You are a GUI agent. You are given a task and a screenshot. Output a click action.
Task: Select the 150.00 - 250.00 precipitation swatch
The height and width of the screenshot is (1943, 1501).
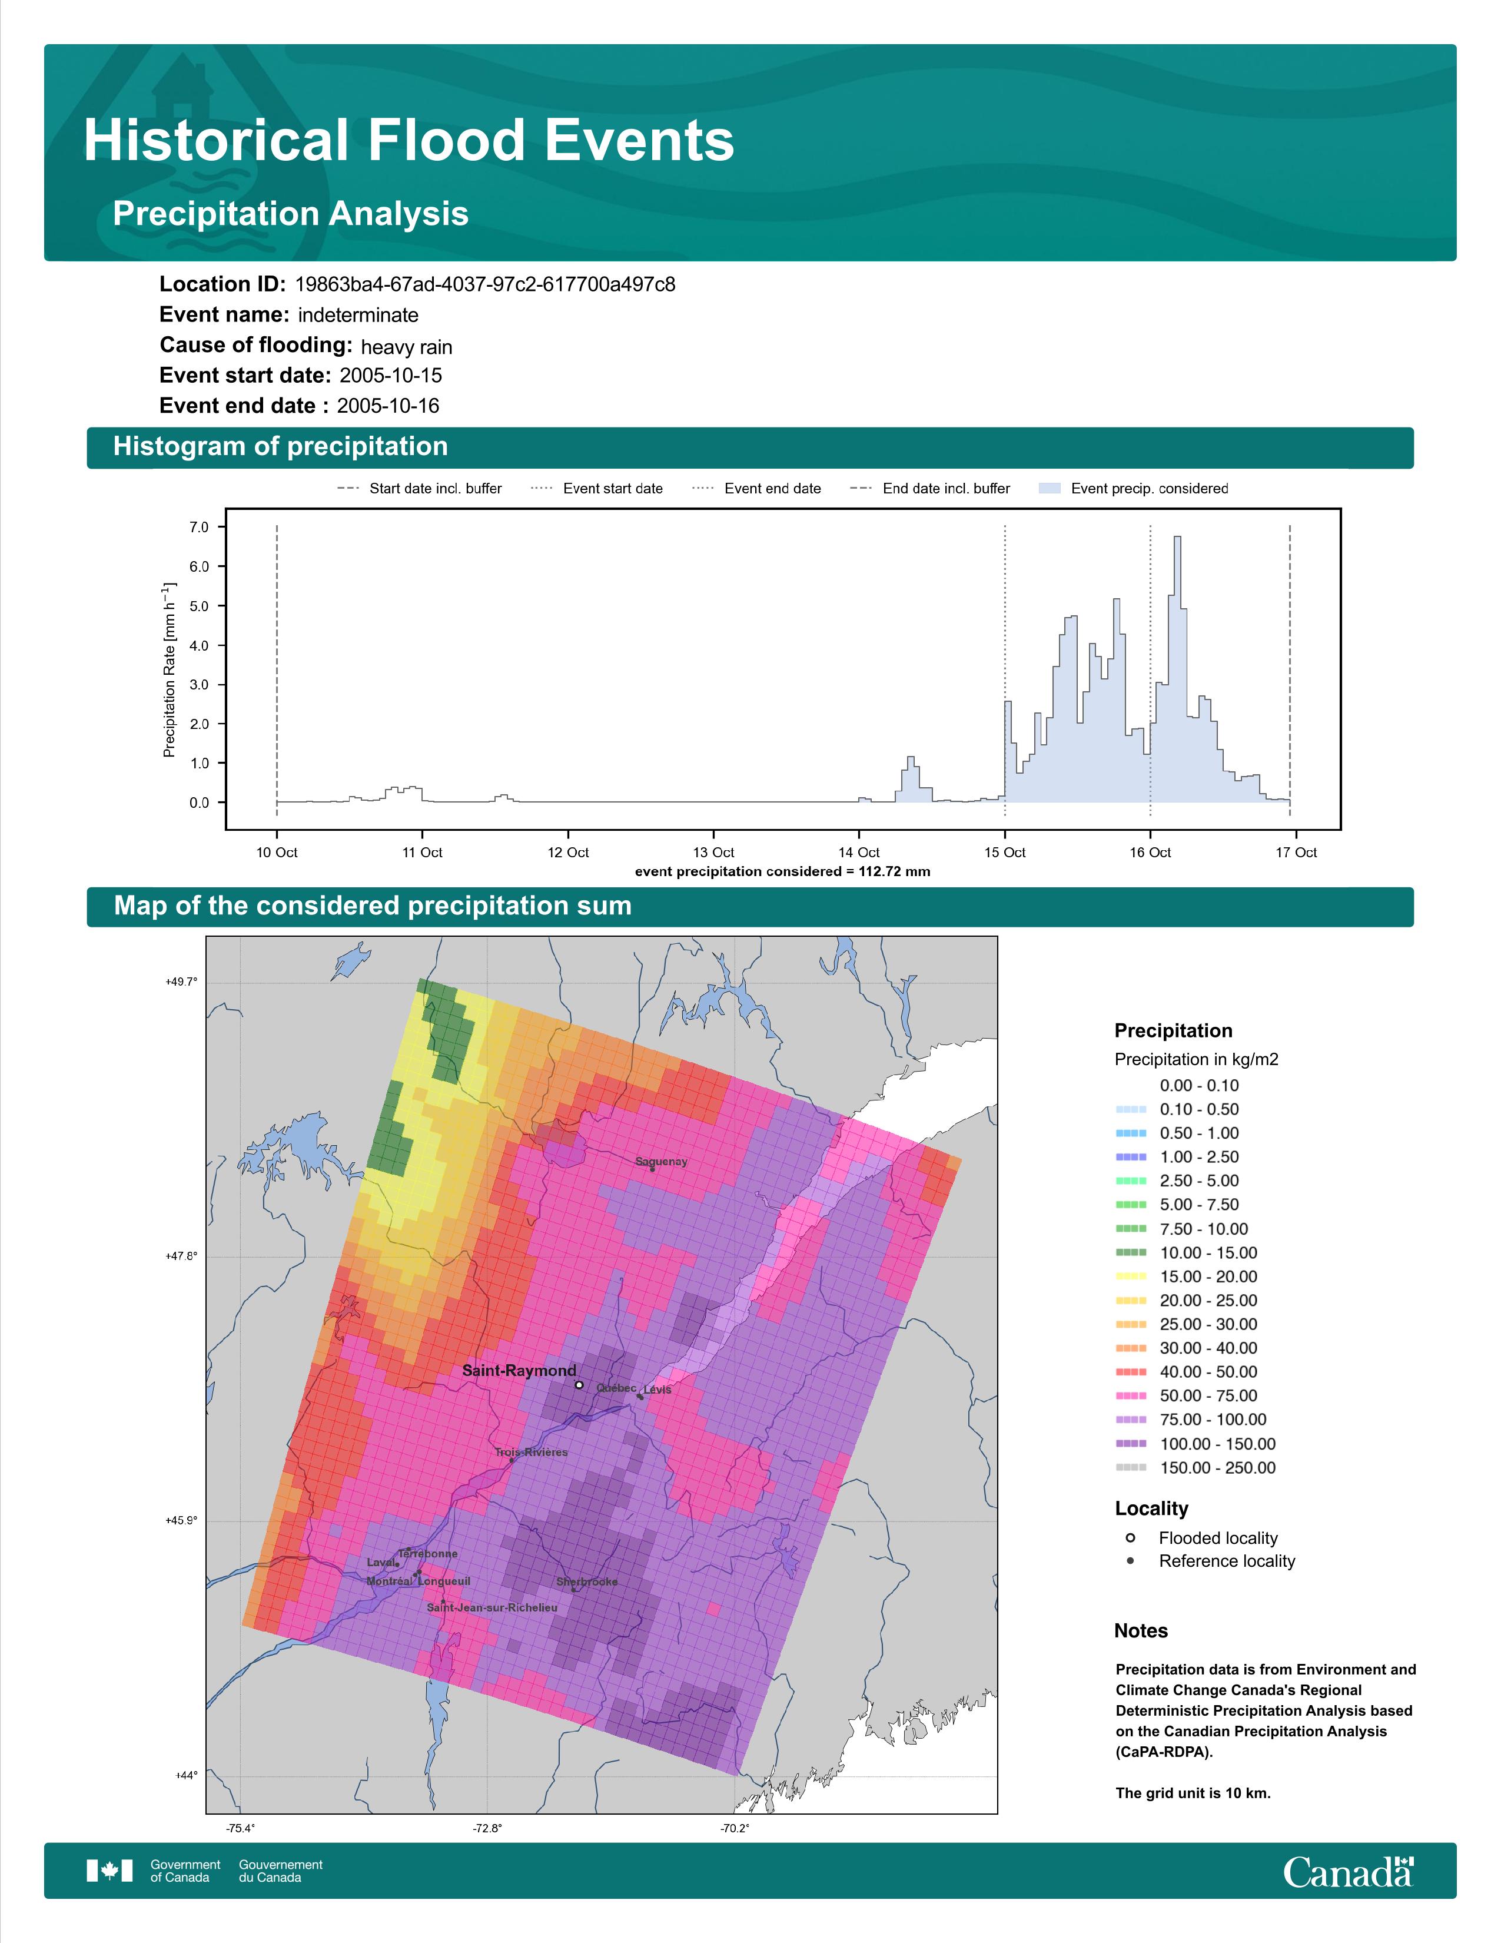(1130, 1468)
